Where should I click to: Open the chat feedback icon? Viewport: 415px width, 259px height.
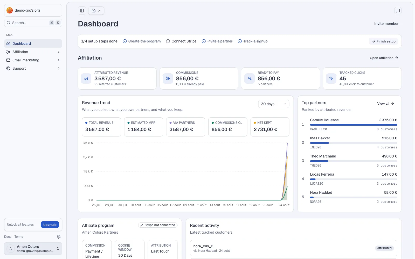(x=398, y=11)
